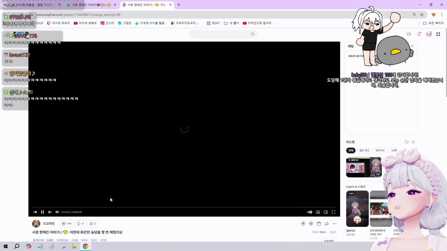Open the Chrome menu three dots
Screen dimensions: 447x251
(442, 15)
